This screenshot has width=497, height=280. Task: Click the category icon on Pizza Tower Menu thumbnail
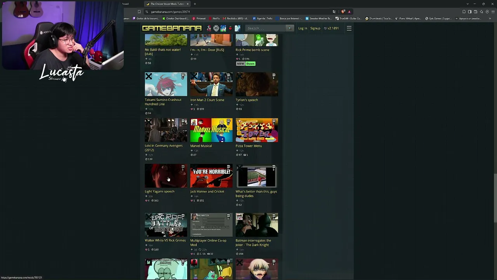point(274,122)
